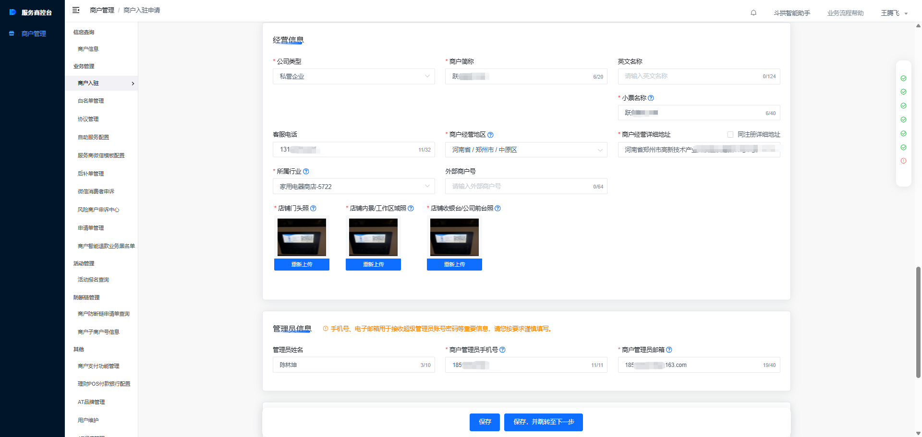Screen dimensions: 922x437
Task: Open the help icon next to 店铺内景/工作区域照
Action: tap(411, 208)
